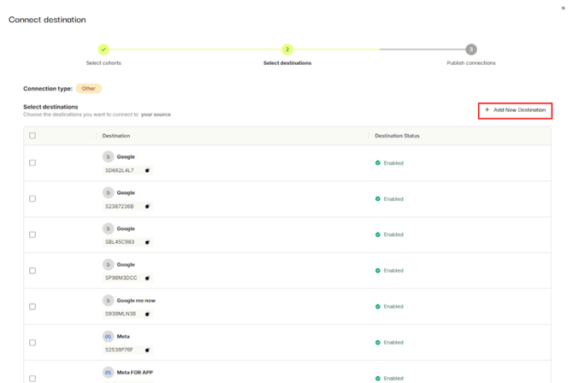573x383 pixels.
Task: Go back to Select cohorts step
Action: (x=103, y=50)
